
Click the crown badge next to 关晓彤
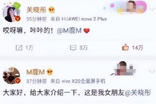(52, 10)
